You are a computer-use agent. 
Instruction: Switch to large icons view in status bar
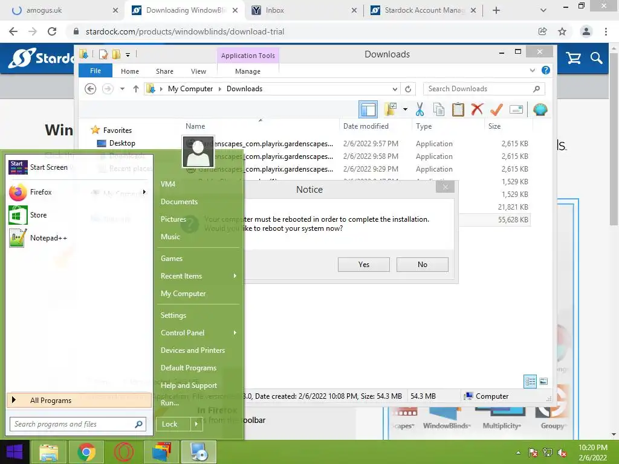click(543, 381)
